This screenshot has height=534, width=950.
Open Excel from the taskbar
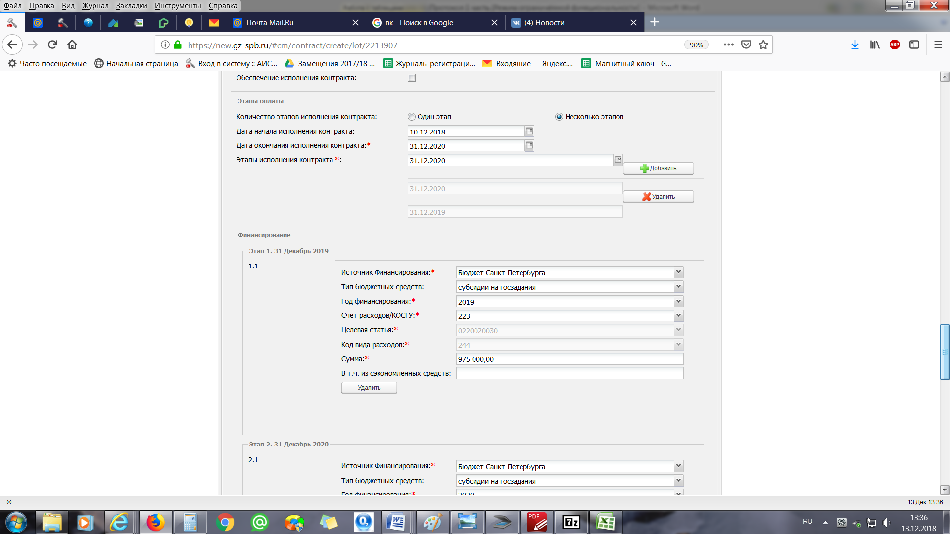[605, 522]
